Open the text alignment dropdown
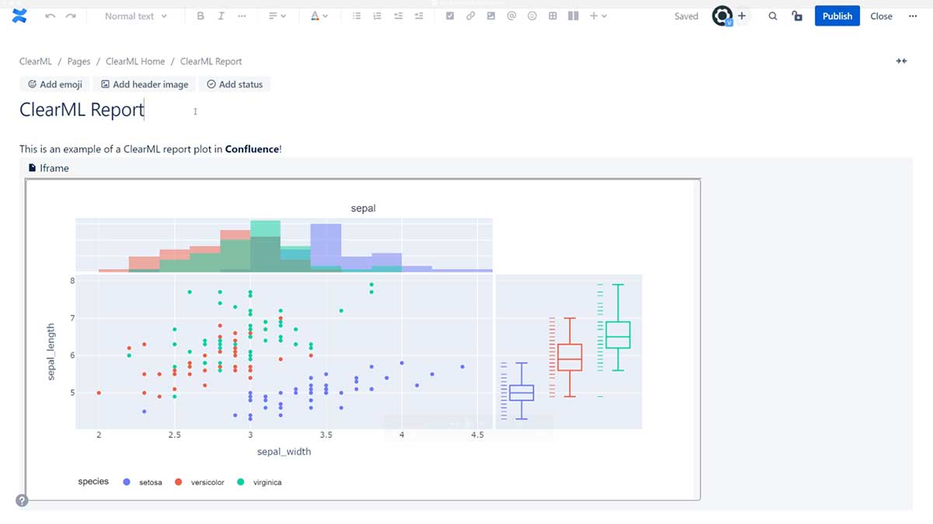The width and height of the screenshot is (933, 524). pos(278,16)
